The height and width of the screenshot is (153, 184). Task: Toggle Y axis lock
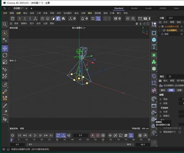click(25, 18)
